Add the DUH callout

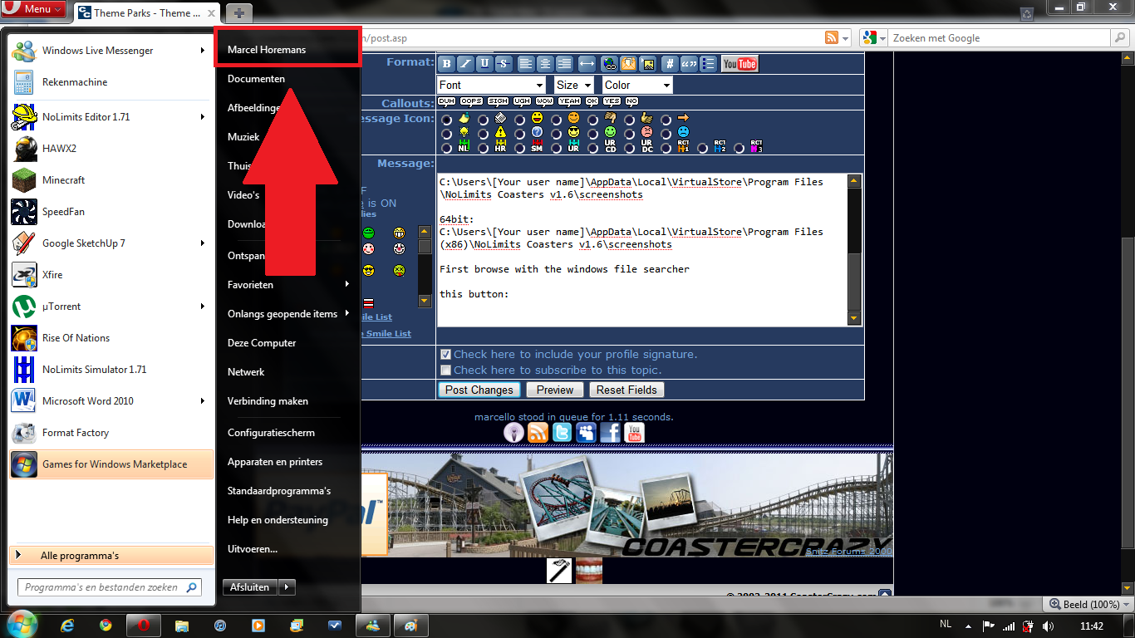[446, 101]
